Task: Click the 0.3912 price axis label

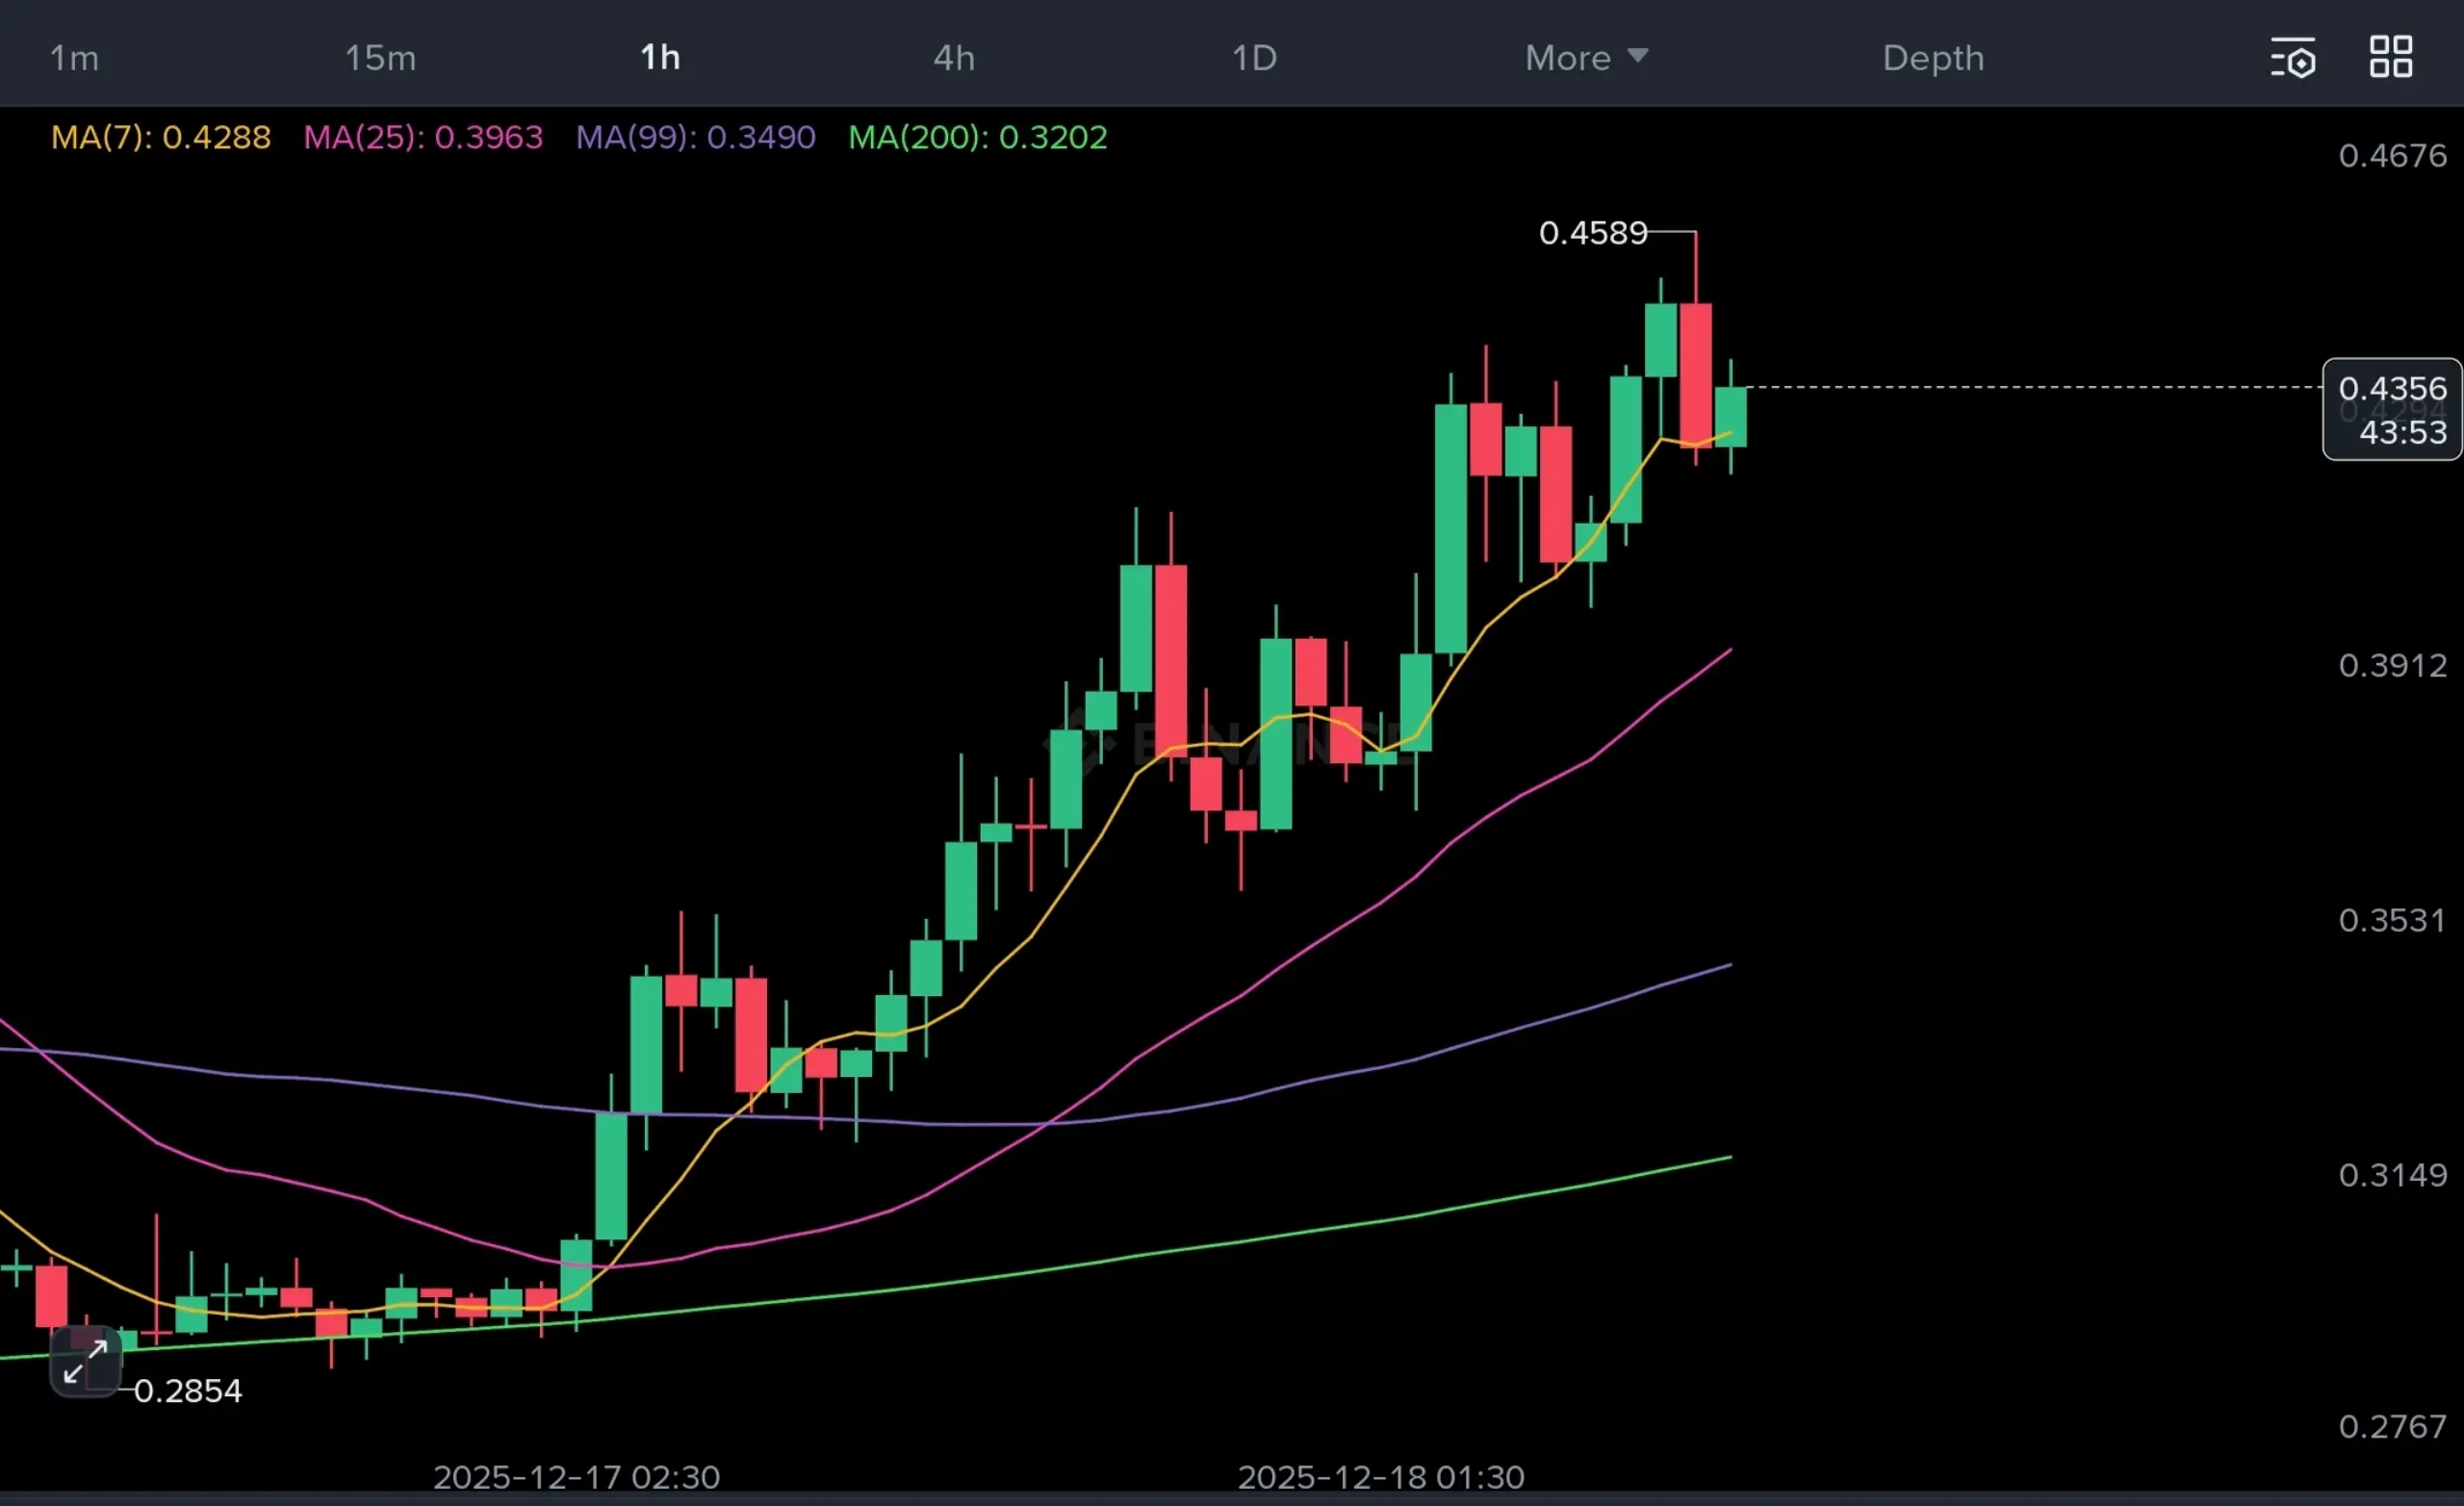Action: pos(2392,665)
